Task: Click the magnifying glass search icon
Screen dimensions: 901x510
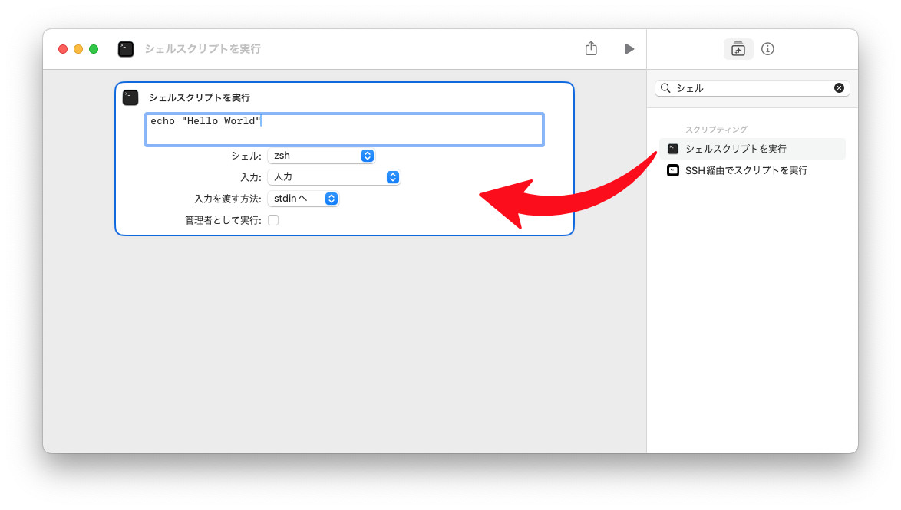Action: 665,88
